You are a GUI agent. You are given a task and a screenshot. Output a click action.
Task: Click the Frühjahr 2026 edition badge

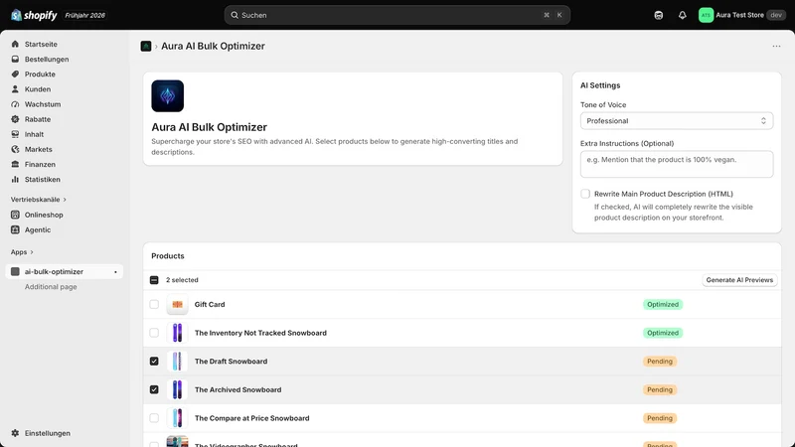coord(84,15)
